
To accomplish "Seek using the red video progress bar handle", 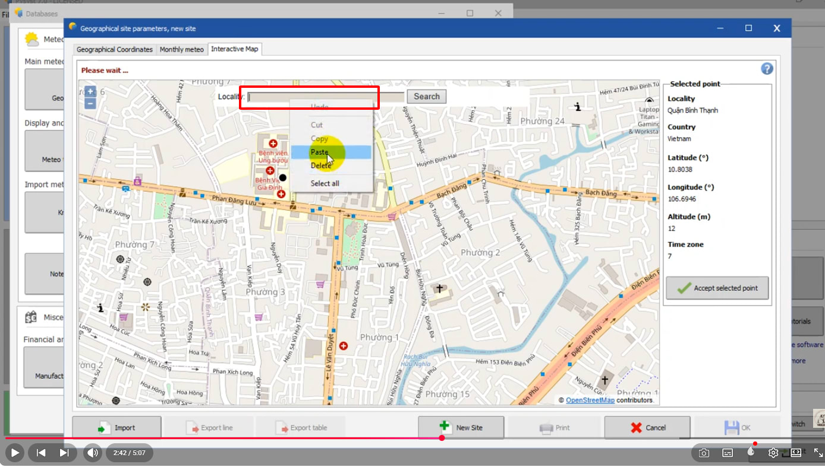I will (x=442, y=438).
